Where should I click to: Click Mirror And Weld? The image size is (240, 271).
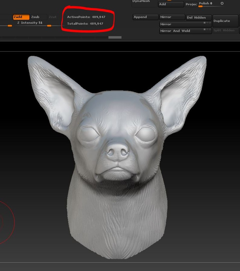[185, 31]
